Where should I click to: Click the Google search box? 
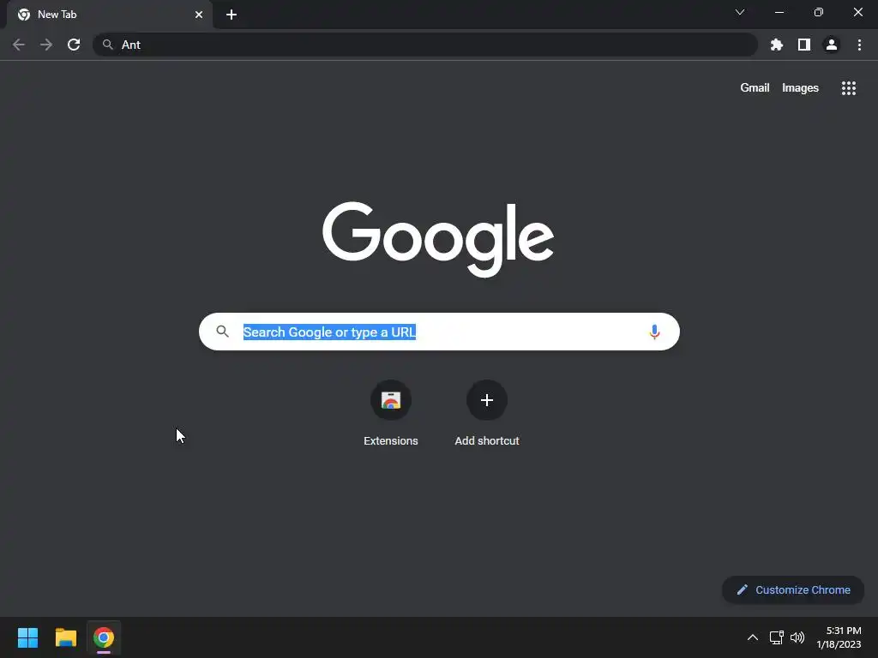point(439,332)
